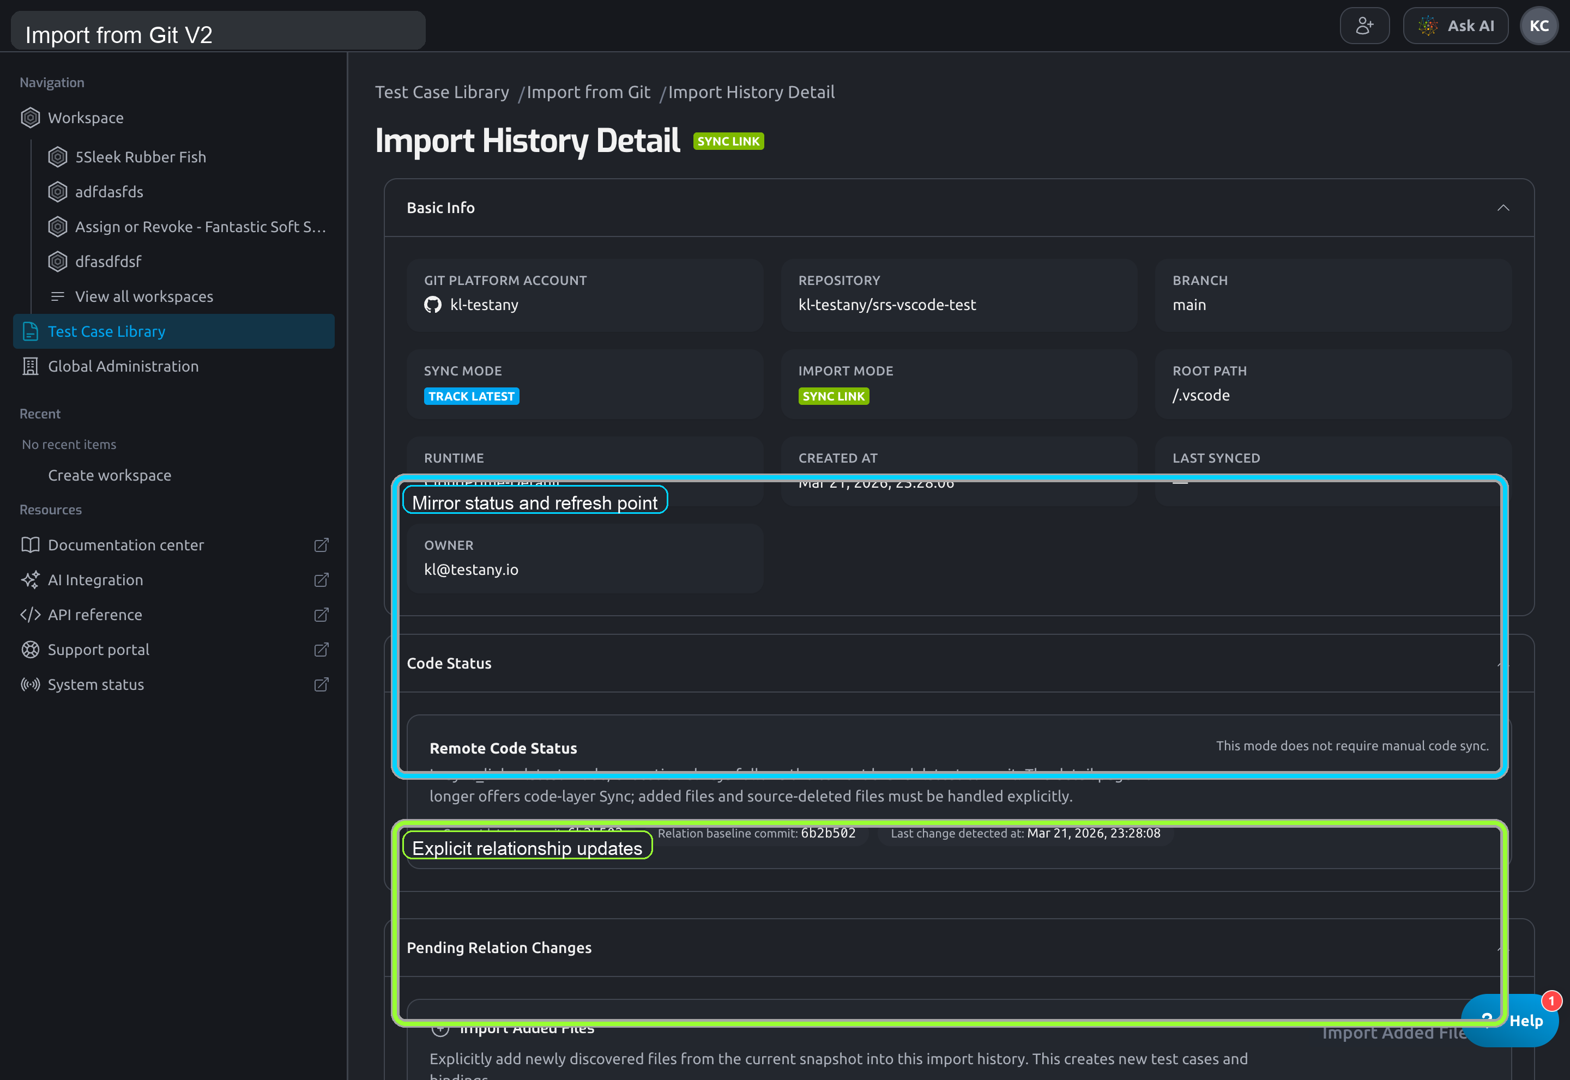The image size is (1570, 1080).
Task: Click the adfdasfds hexagon icon
Action: tap(58, 192)
